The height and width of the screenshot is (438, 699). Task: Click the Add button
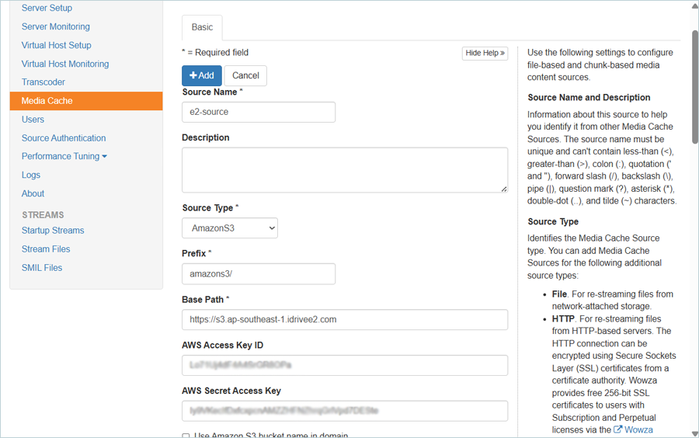tap(201, 76)
